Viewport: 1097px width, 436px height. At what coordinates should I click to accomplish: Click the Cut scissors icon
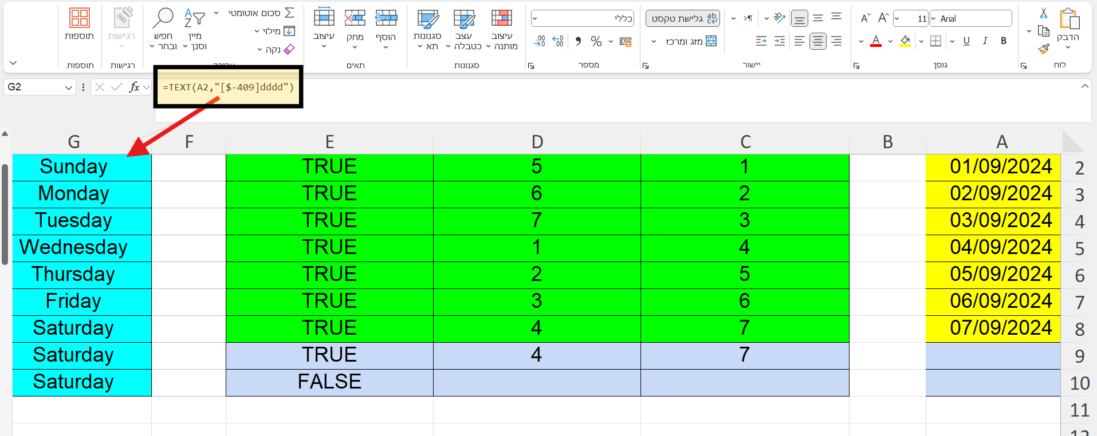click(x=1043, y=13)
